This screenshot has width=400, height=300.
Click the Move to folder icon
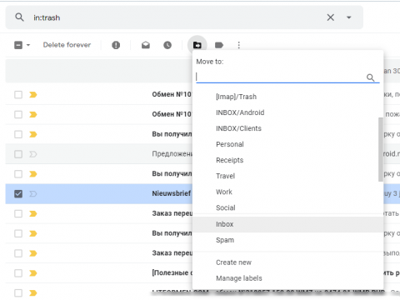[197, 45]
